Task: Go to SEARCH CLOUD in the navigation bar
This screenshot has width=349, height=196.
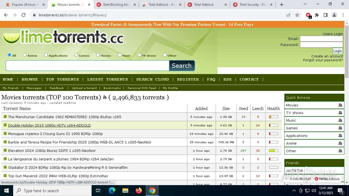Action: (153, 79)
